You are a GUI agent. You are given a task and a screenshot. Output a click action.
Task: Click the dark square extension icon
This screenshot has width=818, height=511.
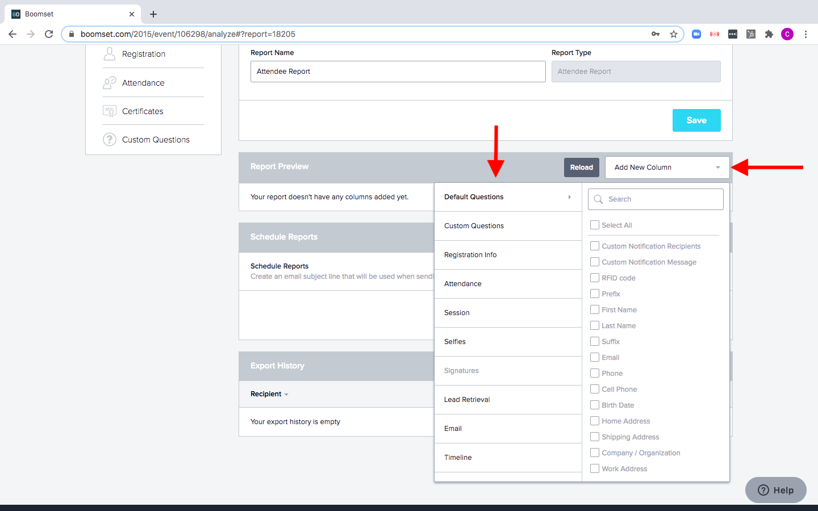coord(733,34)
